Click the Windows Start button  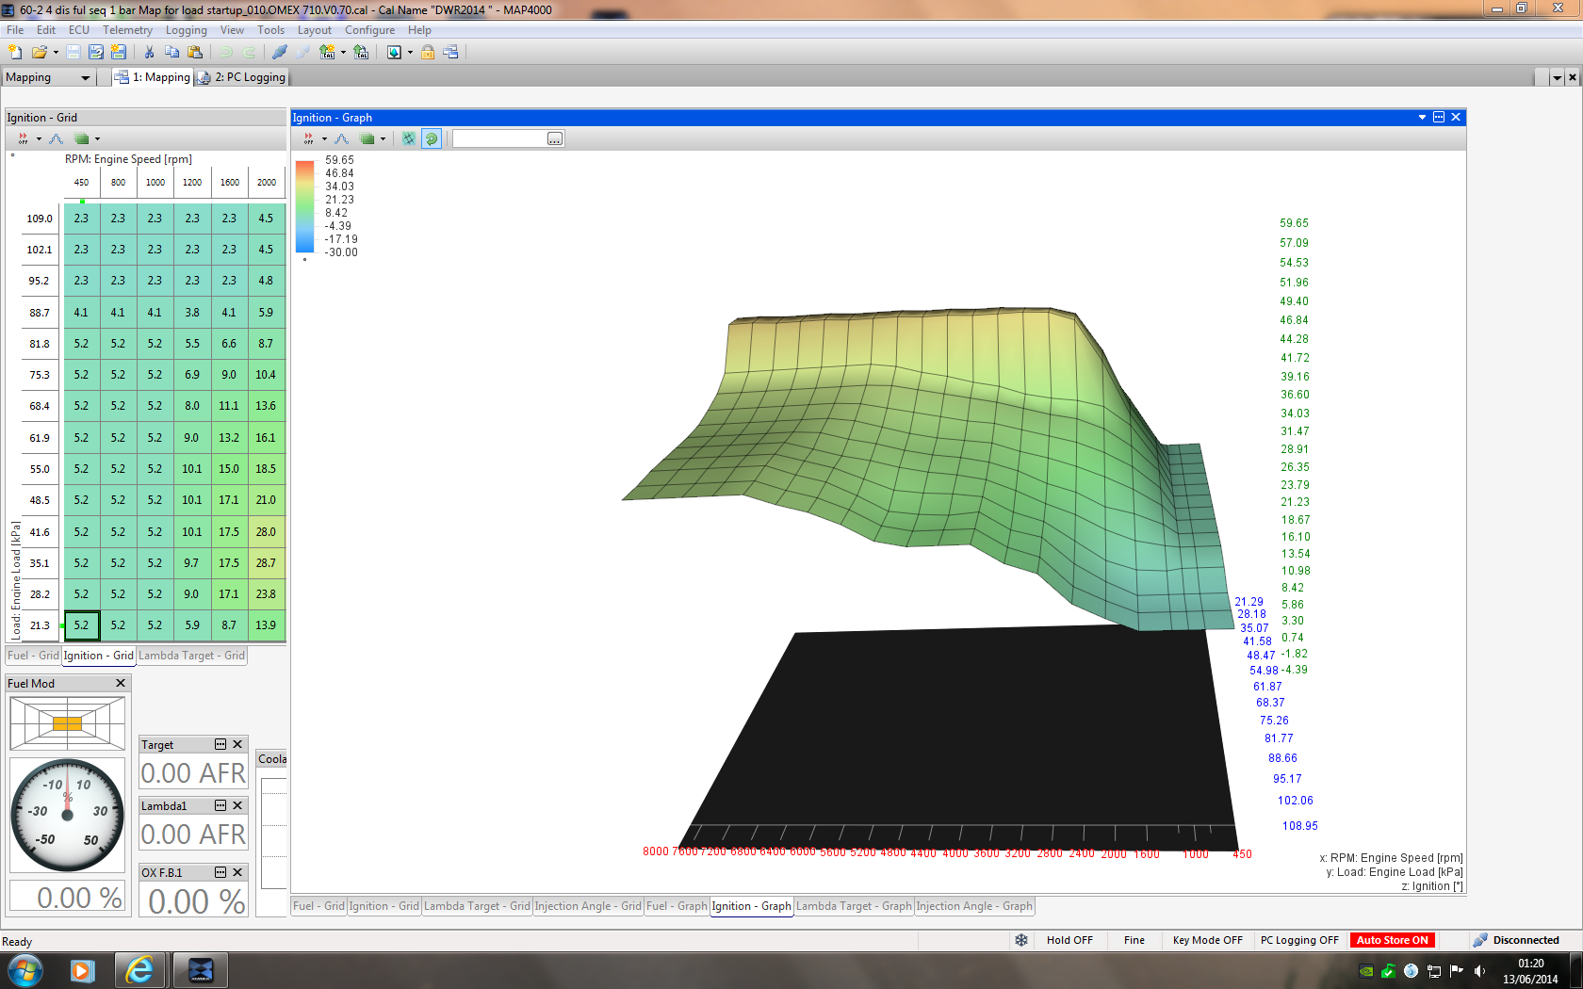tap(25, 970)
